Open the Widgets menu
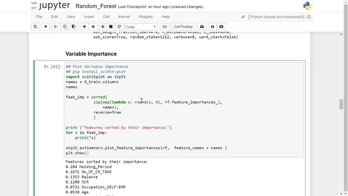348x196 pixels. [x=146, y=17]
